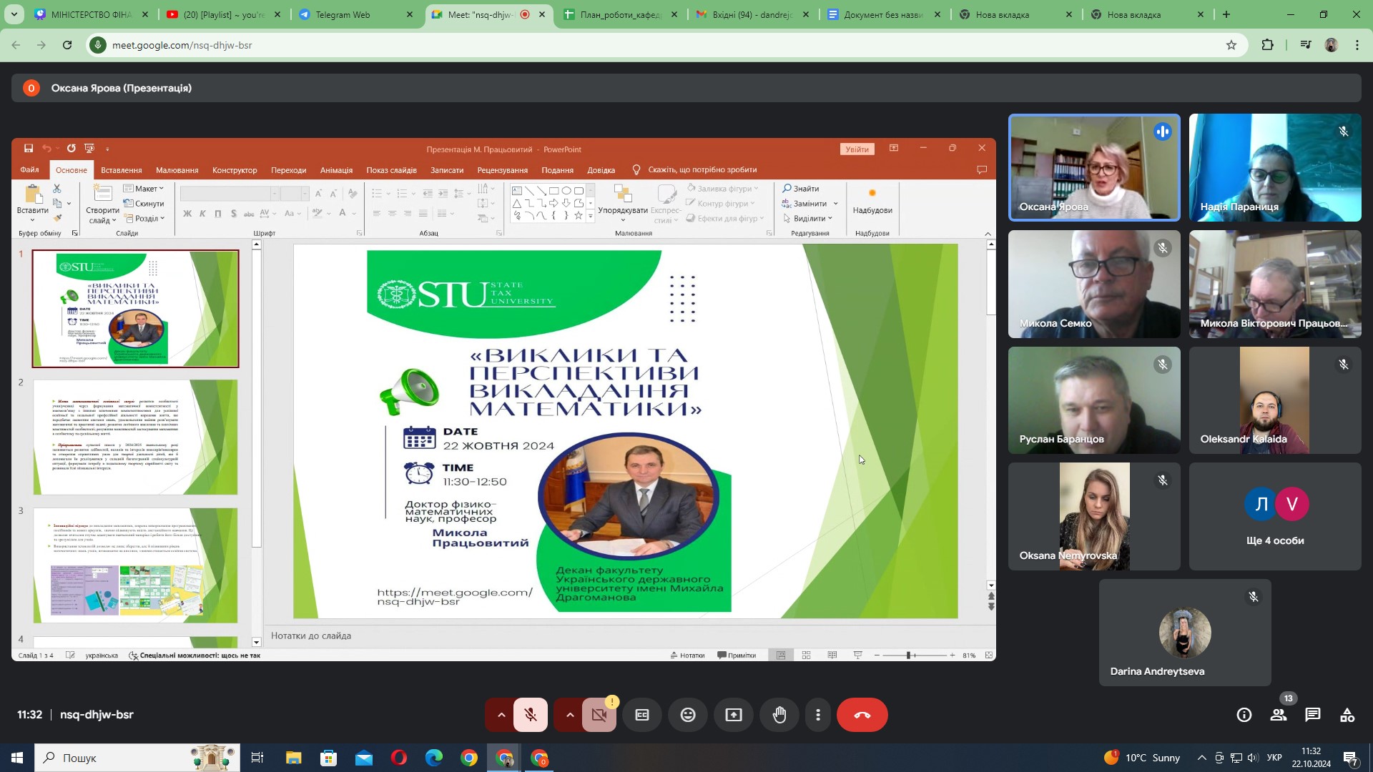Select slide 2 thumbnail
Viewport: 1373px width, 772px height.
135,437
